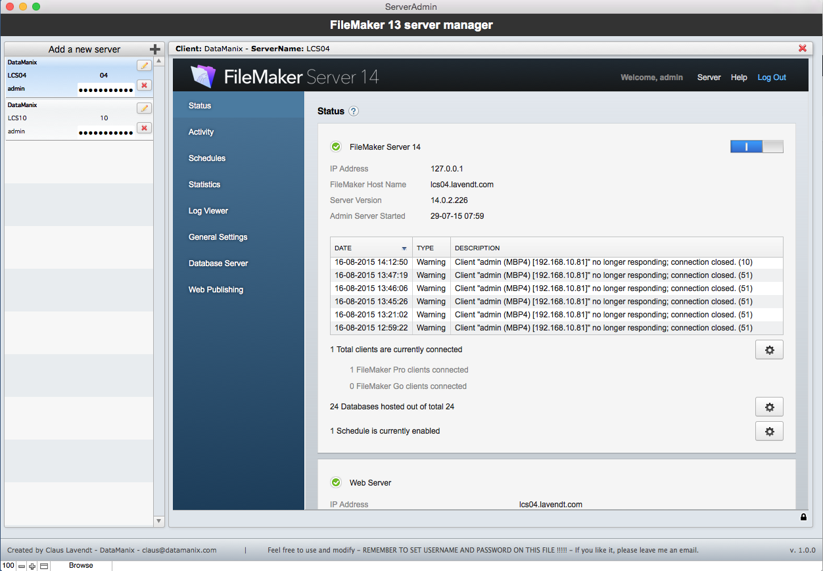Edit the LCS04 server entry

tap(144, 65)
